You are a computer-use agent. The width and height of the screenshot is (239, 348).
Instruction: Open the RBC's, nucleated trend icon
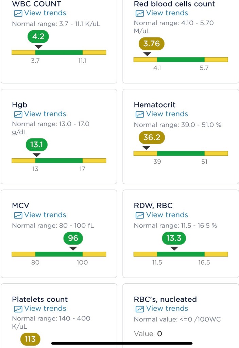click(x=140, y=309)
